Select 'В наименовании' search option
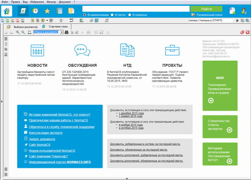Image resolution: width=251 pixels, height=180 pixels. [85, 15]
